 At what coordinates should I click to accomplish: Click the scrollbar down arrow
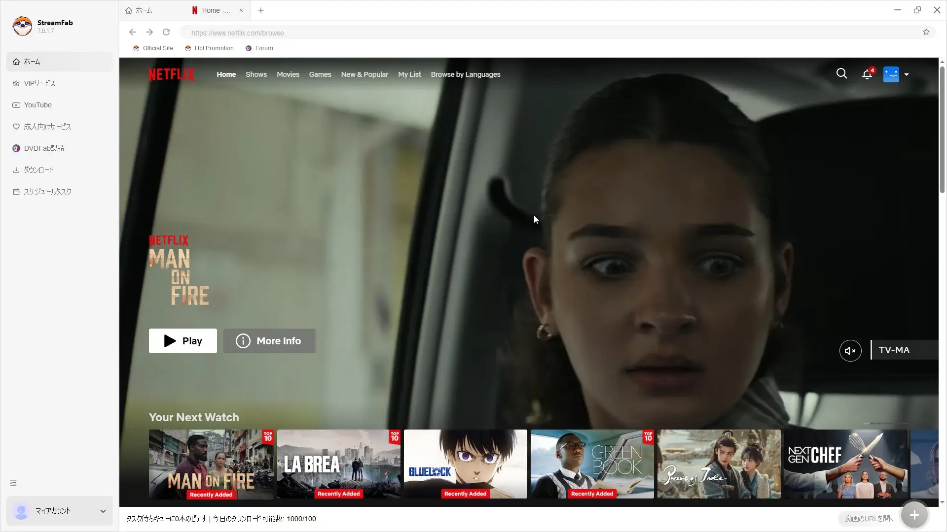[942, 502]
